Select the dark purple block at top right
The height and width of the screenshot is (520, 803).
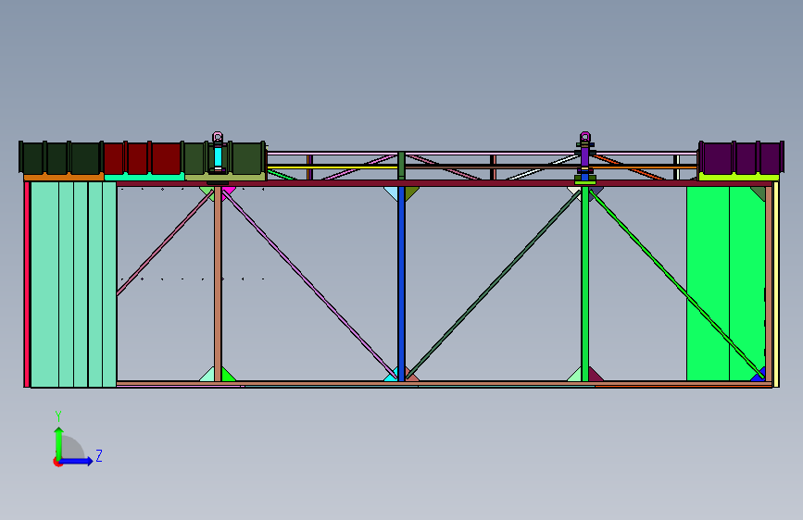[x=741, y=158]
